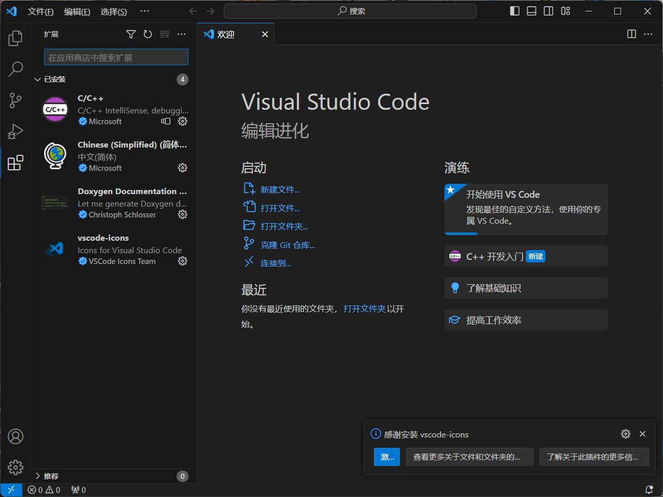Open editor more actions menu
Viewport: 663px width, 497px height.
[648, 34]
